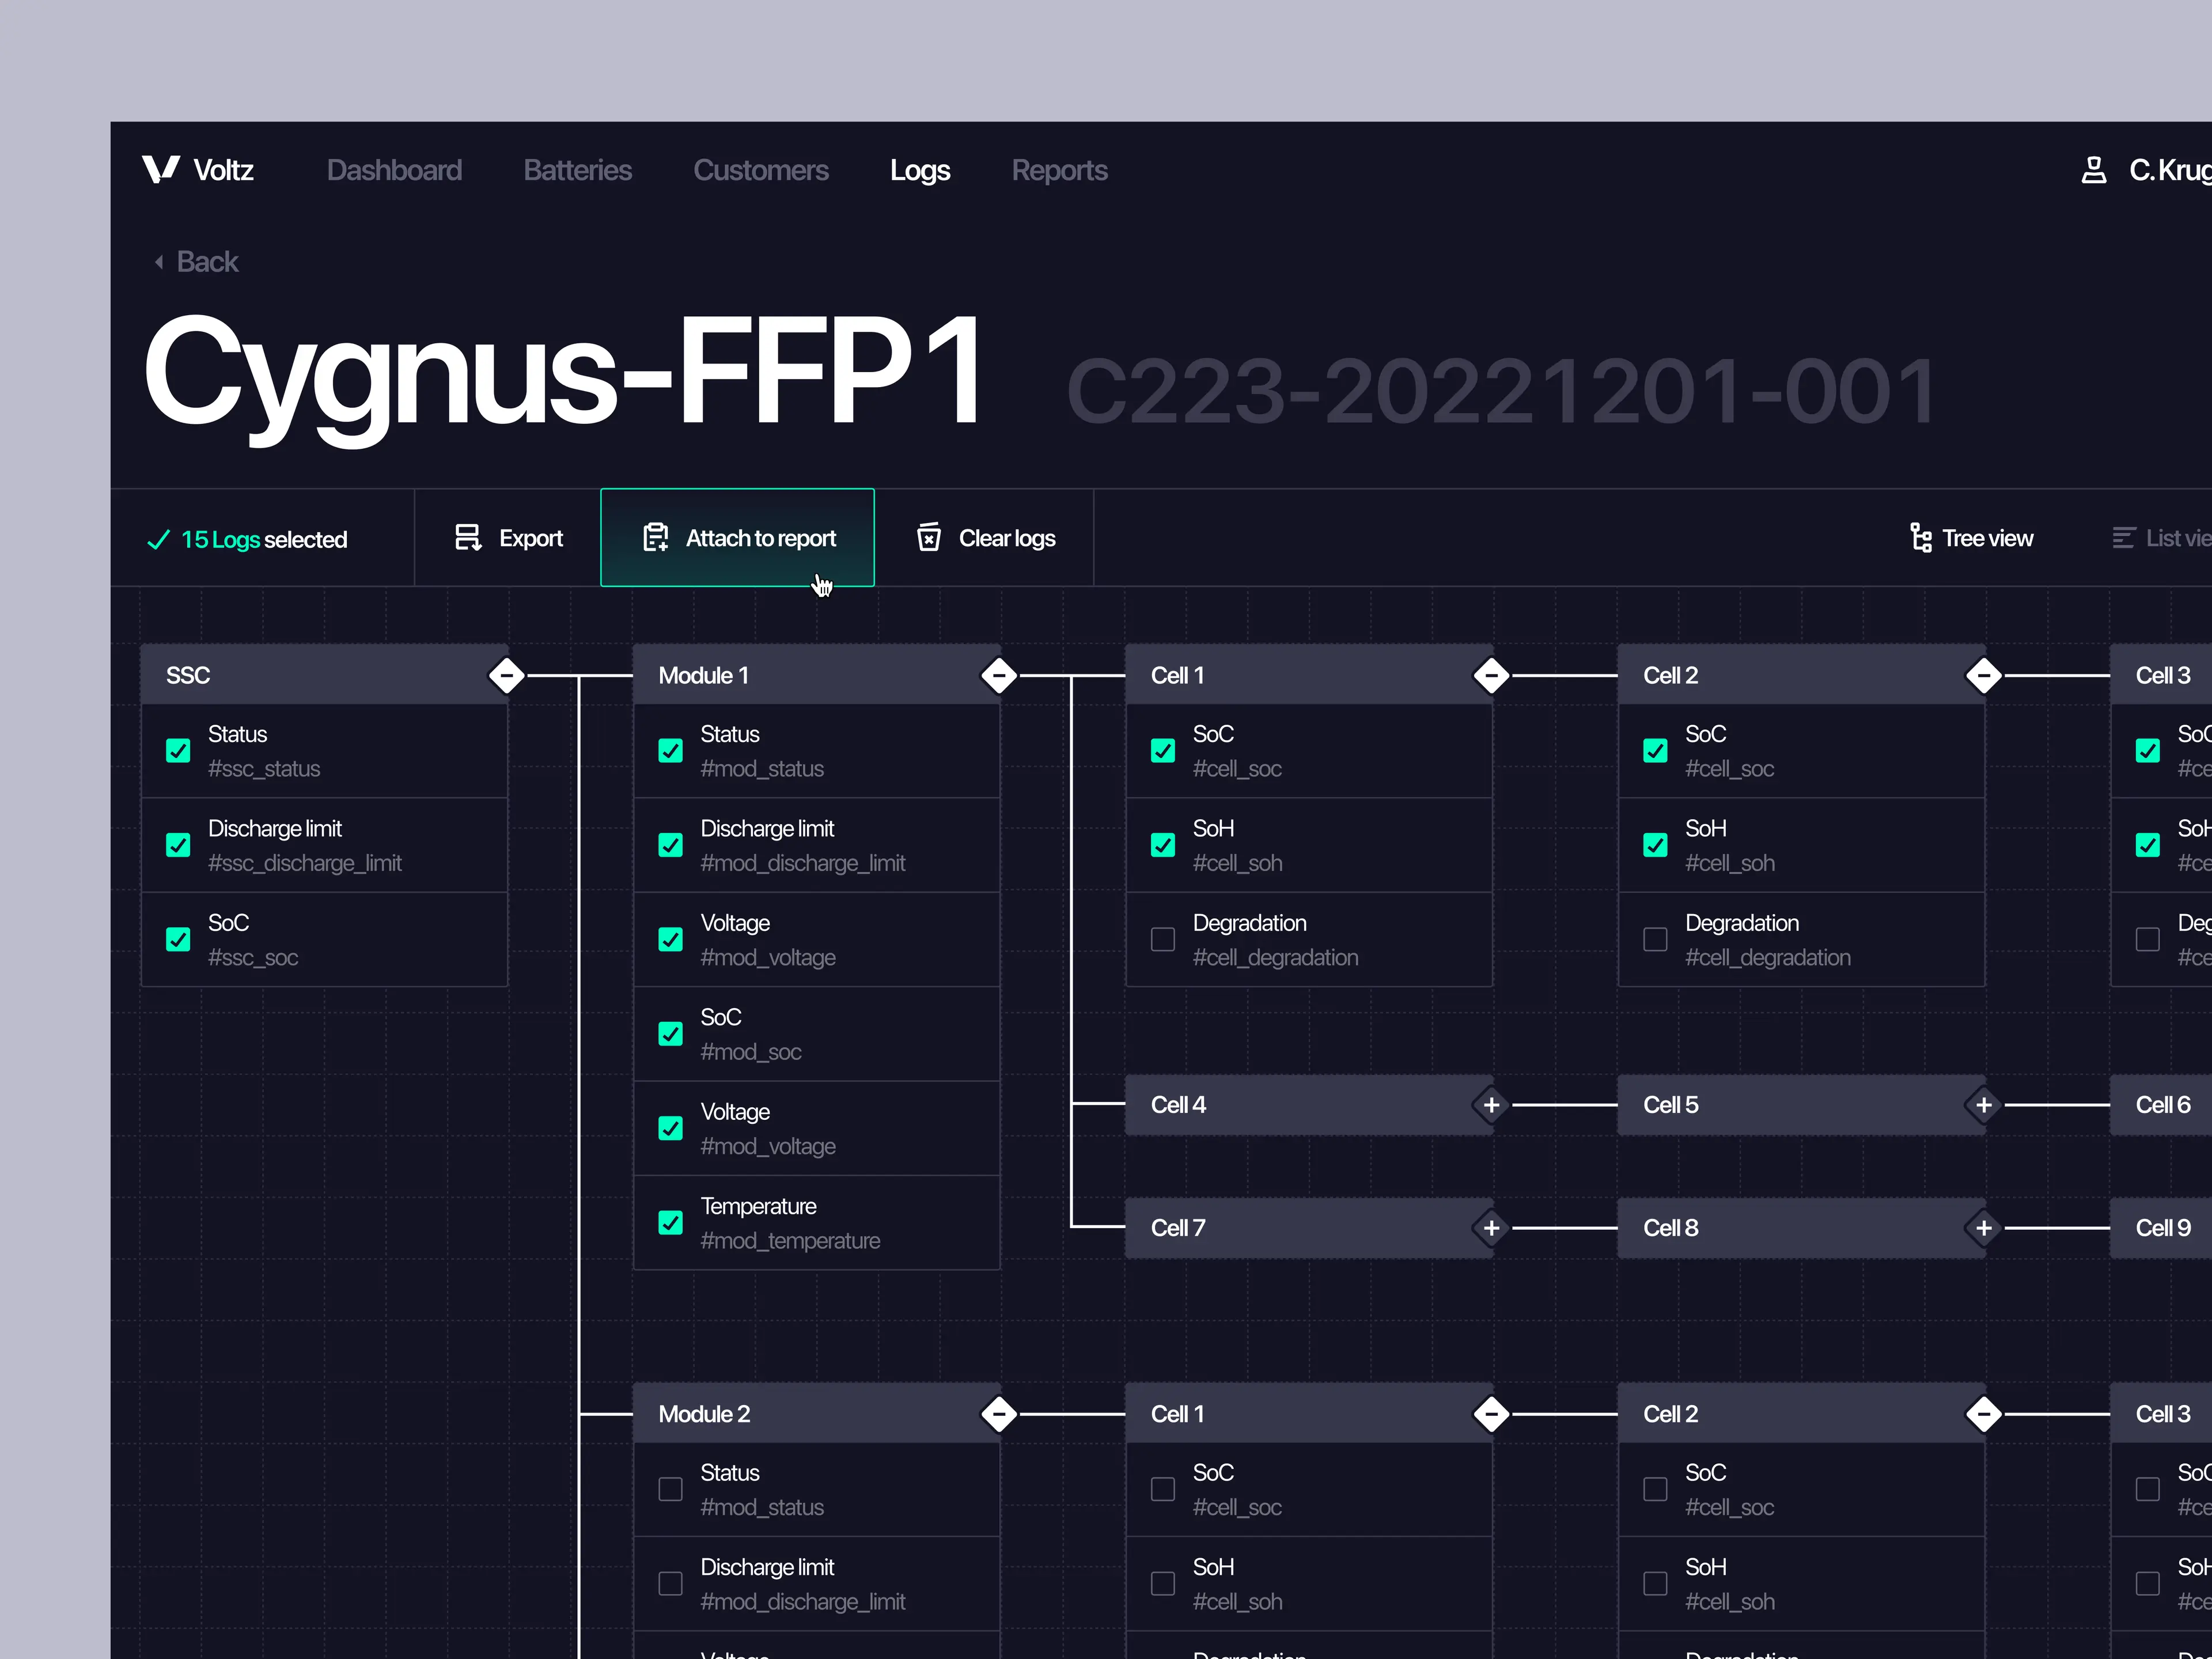The height and width of the screenshot is (1659, 2212).
Task: Uncheck Module 1 Discharge limit checkbox
Action: pyautogui.click(x=670, y=845)
